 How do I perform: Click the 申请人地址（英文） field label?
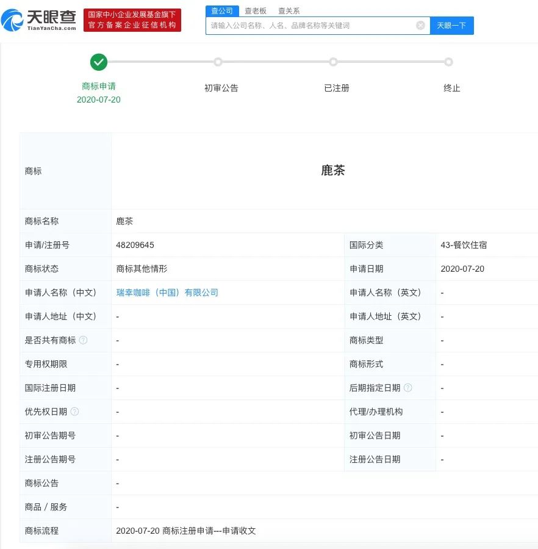click(x=385, y=316)
